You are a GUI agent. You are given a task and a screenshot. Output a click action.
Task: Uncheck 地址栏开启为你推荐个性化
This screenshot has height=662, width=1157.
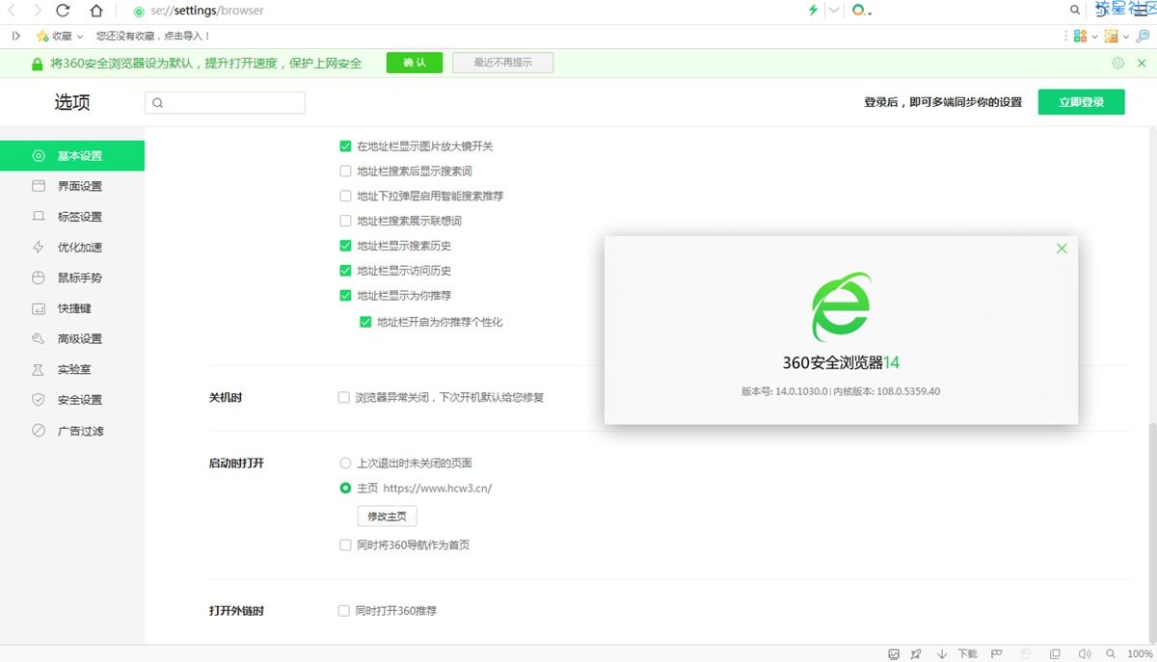click(x=365, y=322)
